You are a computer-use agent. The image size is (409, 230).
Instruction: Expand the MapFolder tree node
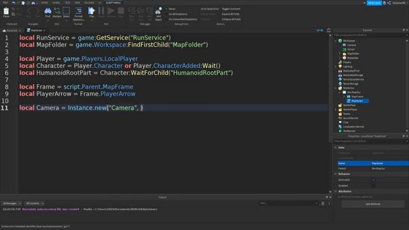click(340, 54)
